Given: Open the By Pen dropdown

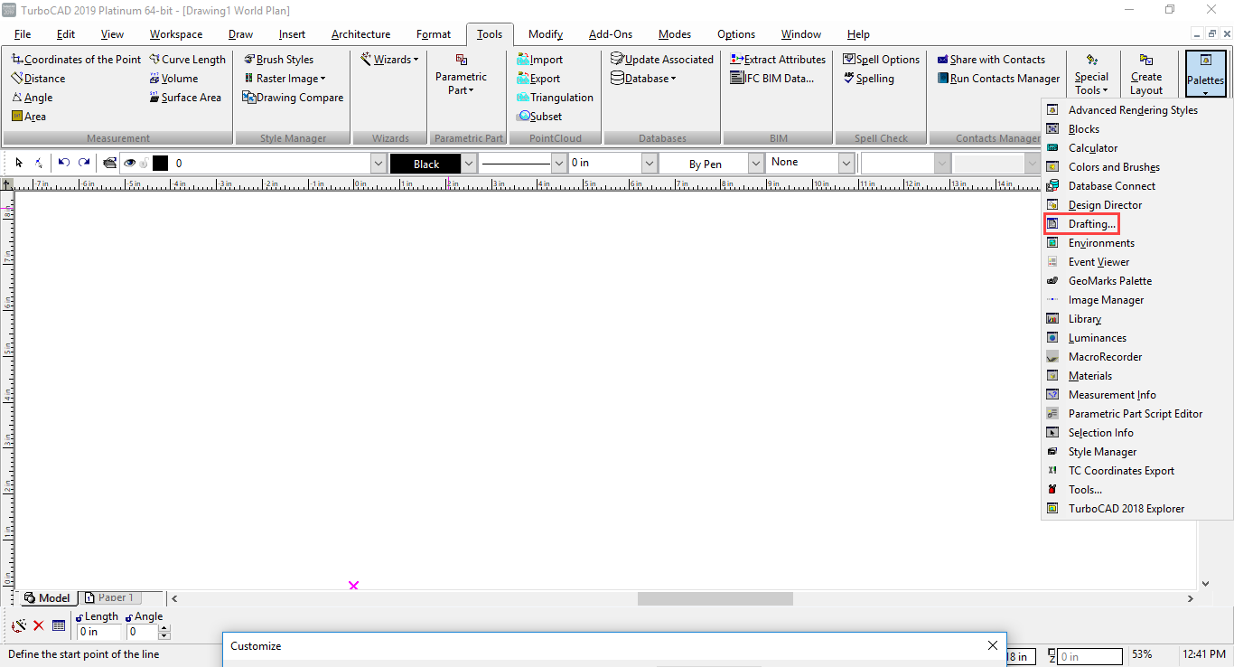Looking at the screenshot, I should click(x=756, y=164).
